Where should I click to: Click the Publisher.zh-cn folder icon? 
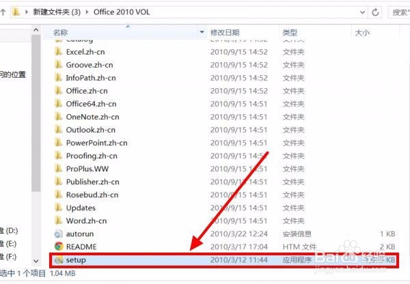(59, 182)
